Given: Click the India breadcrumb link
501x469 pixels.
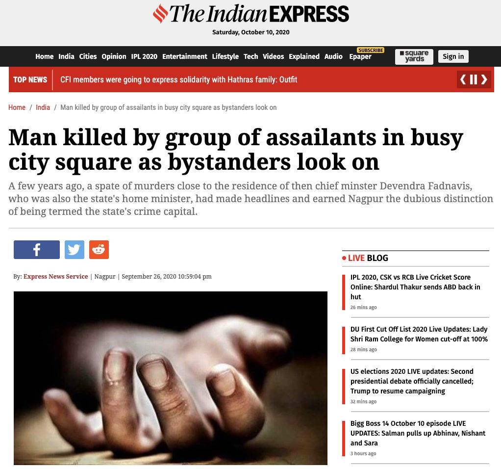Looking at the screenshot, I should [43, 107].
